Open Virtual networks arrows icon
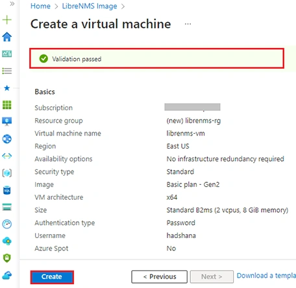 click(7, 156)
